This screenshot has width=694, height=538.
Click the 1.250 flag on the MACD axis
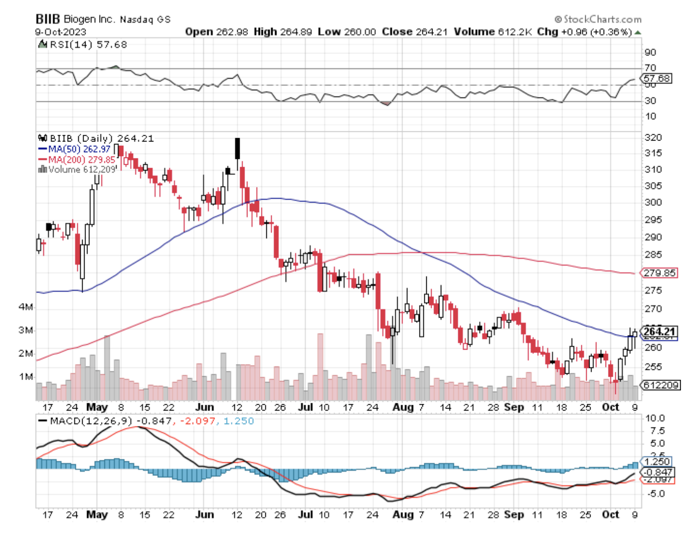click(657, 461)
